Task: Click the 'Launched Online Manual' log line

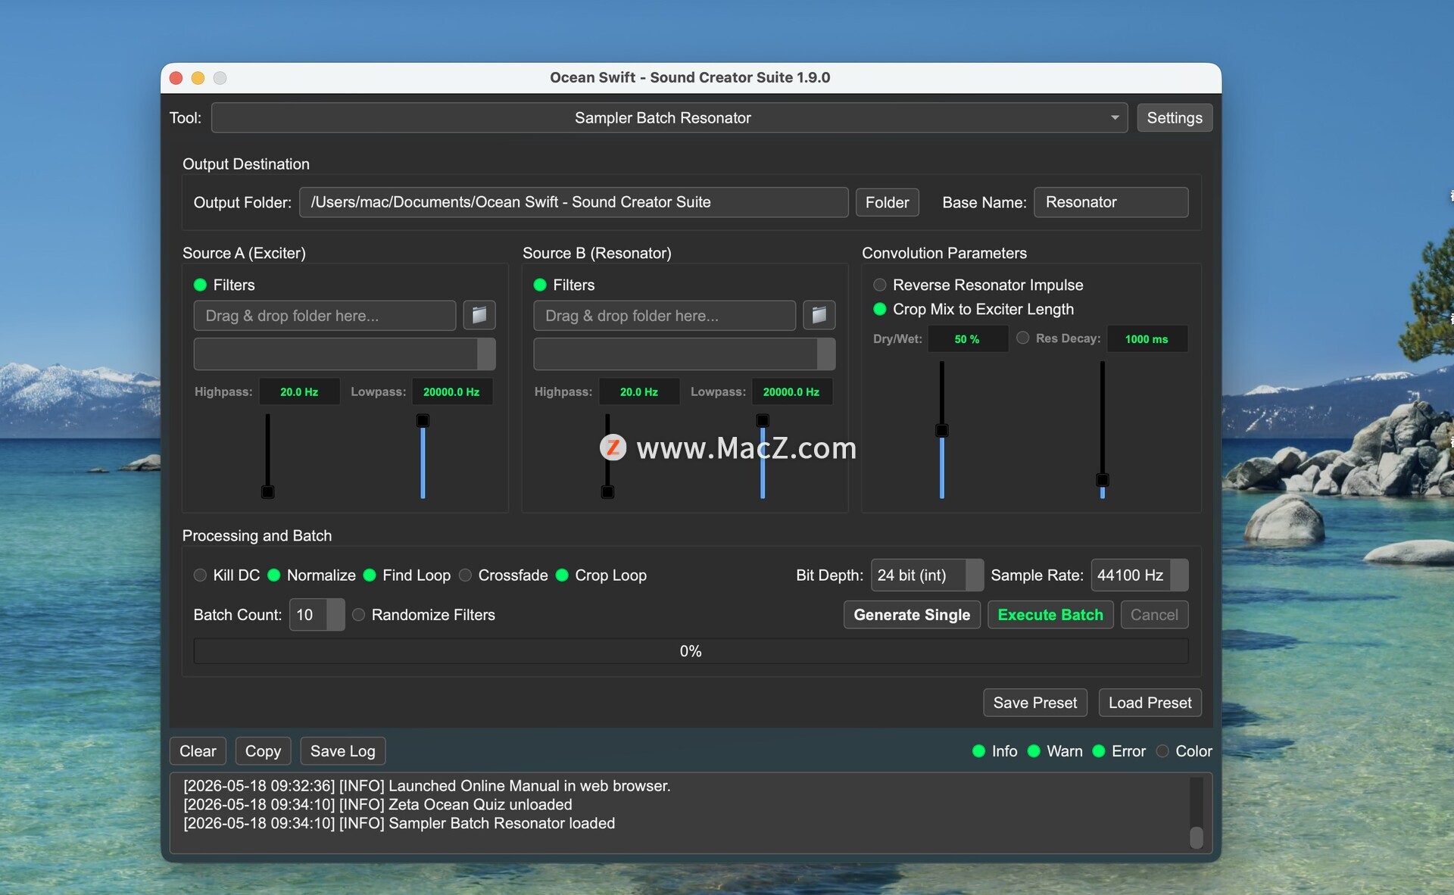Action: pos(427,786)
